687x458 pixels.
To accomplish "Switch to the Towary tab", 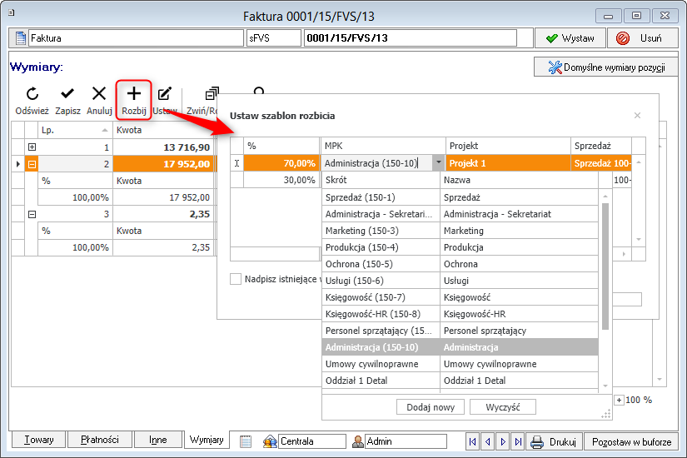I will [38, 440].
